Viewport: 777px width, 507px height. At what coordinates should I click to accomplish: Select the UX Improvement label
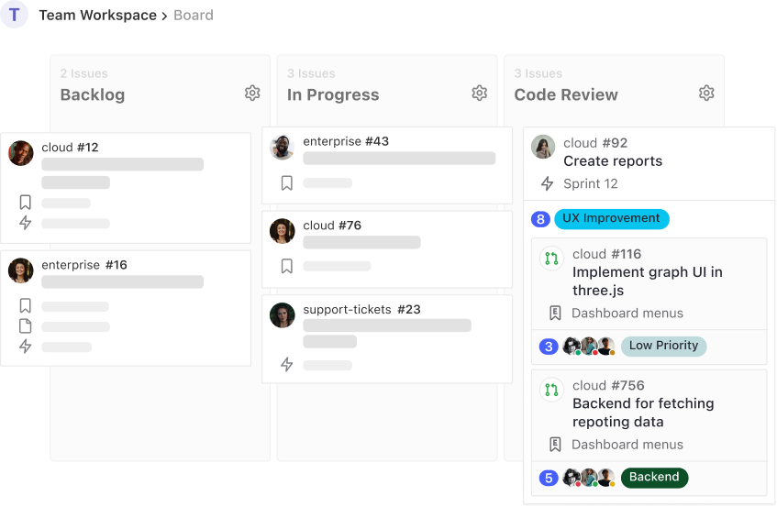tap(612, 219)
